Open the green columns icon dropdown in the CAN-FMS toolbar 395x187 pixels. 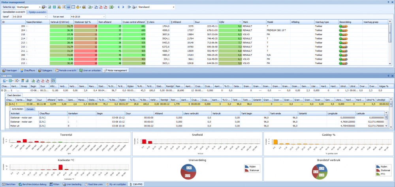13,81
